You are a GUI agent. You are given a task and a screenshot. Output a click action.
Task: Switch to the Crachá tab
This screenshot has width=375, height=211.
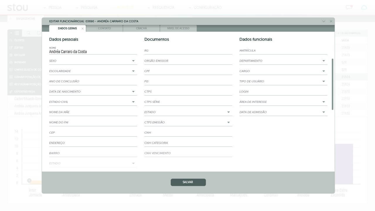141,28
